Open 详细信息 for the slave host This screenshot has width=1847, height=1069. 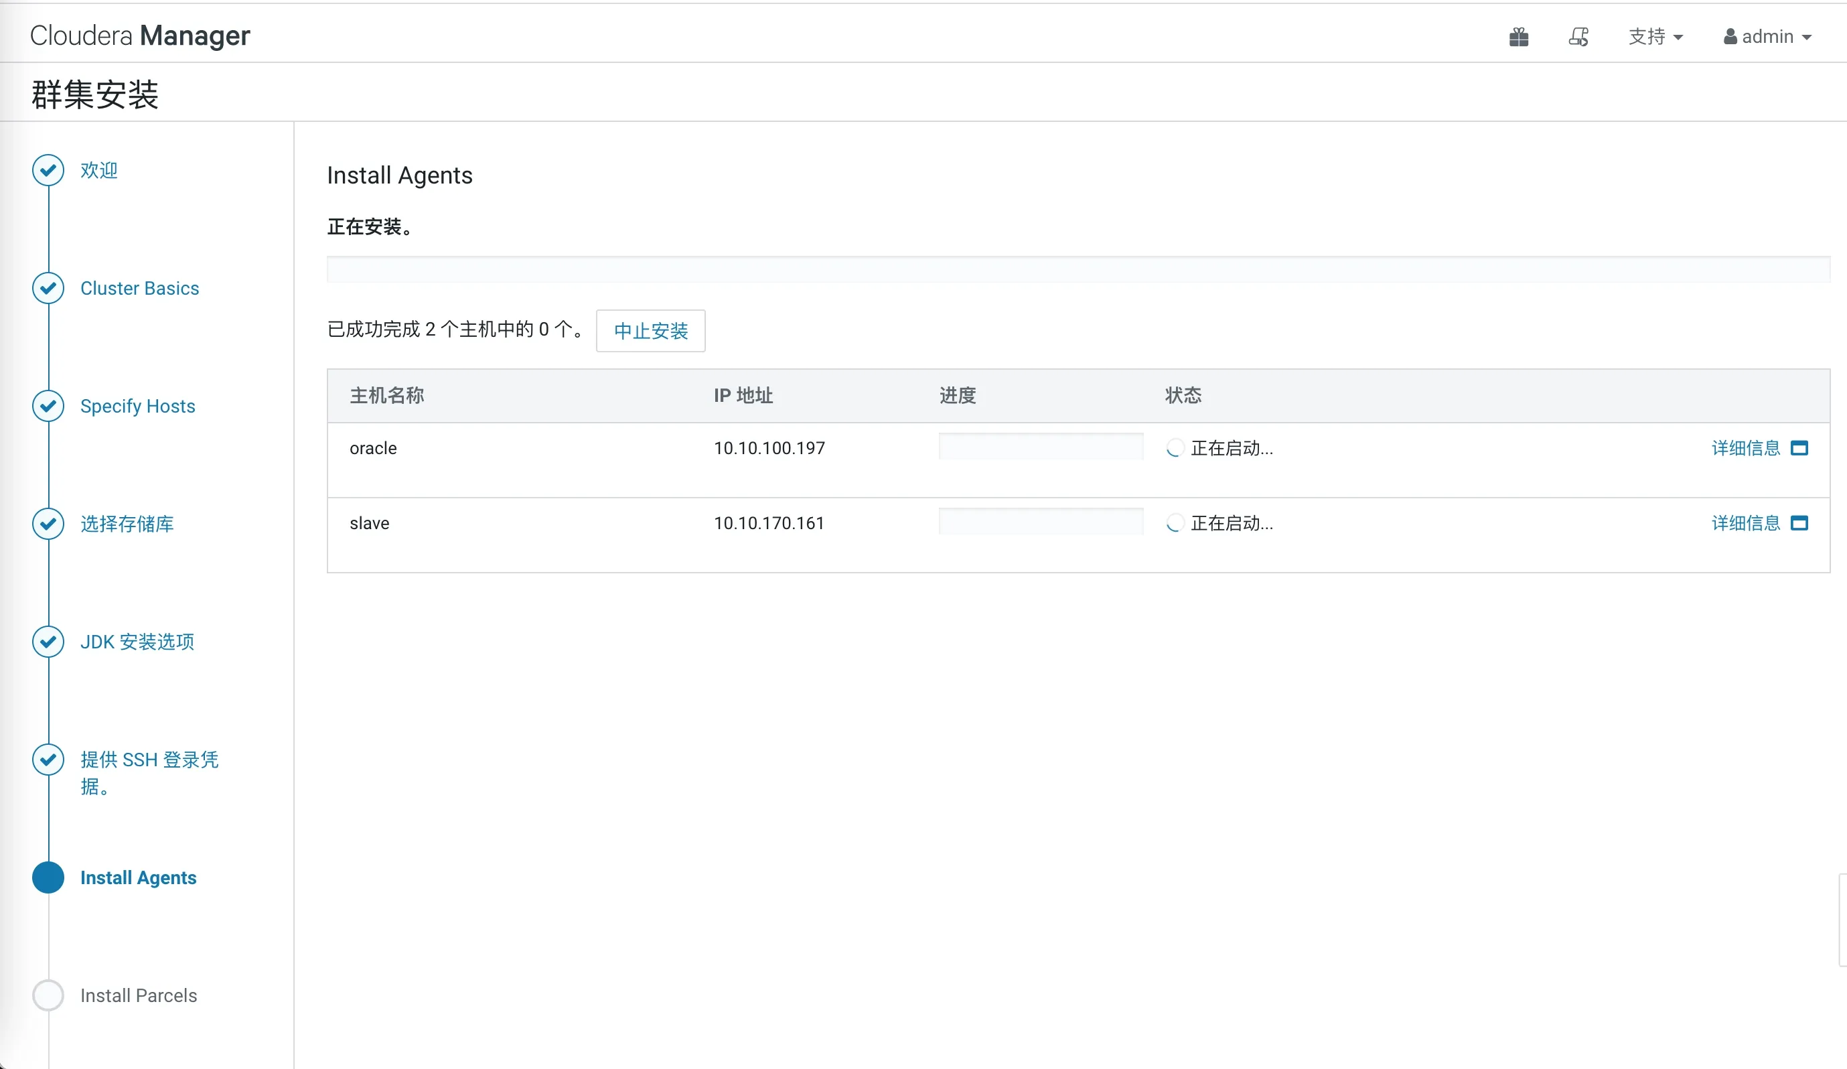1745,522
